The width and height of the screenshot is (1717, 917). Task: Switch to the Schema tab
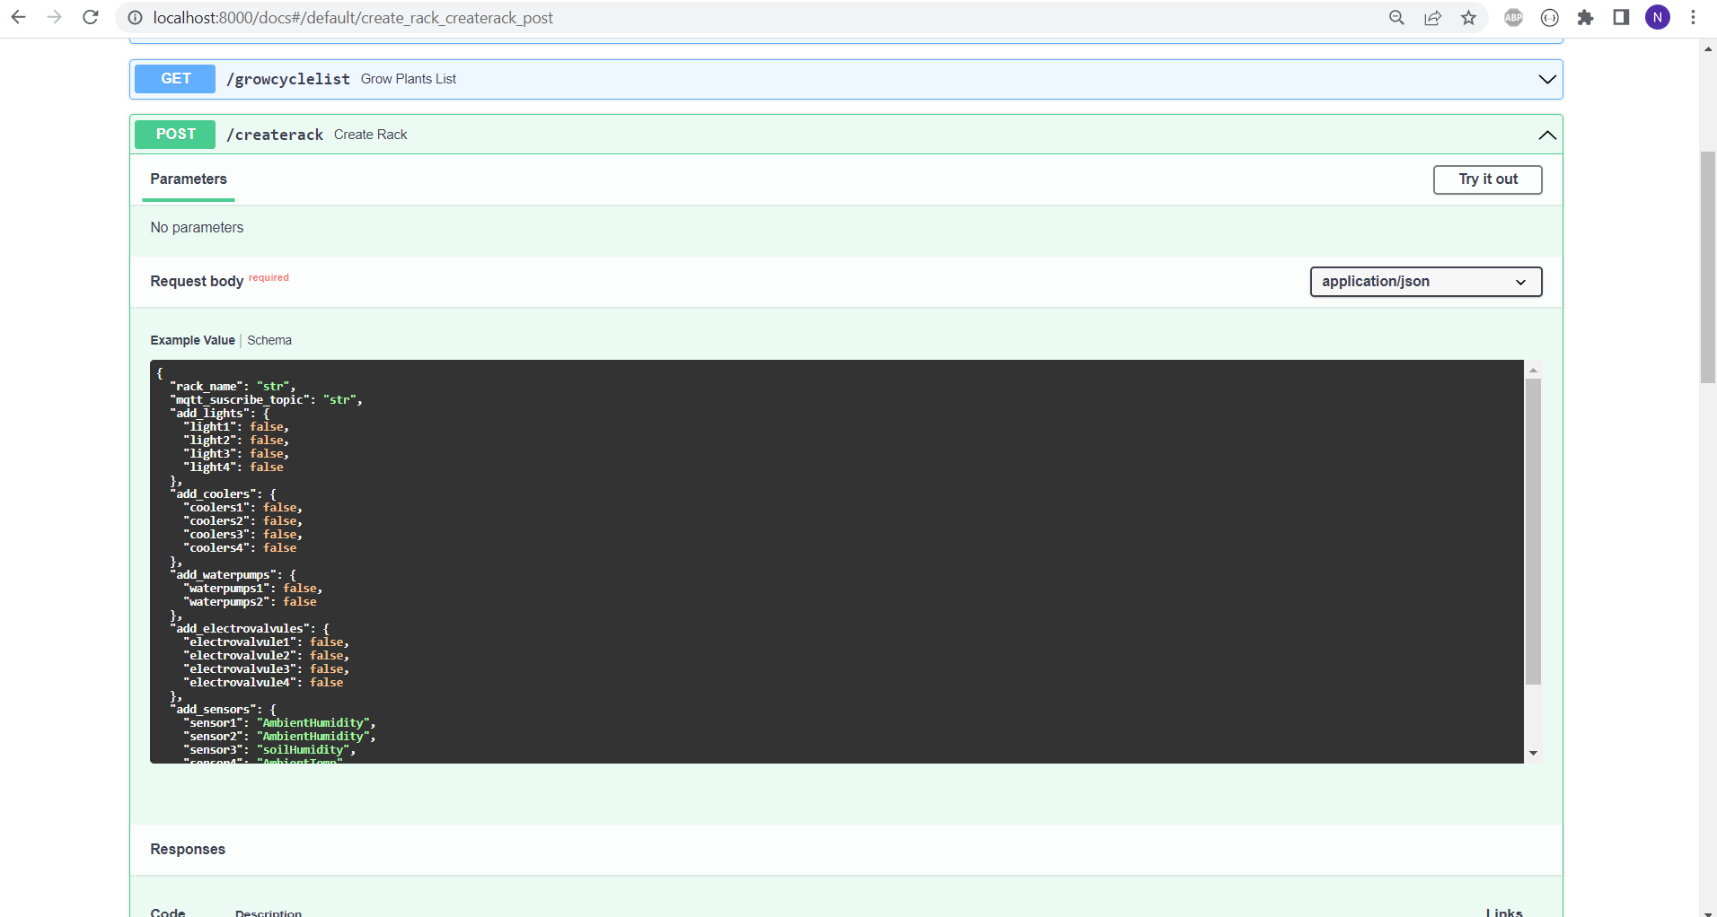tap(269, 340)
